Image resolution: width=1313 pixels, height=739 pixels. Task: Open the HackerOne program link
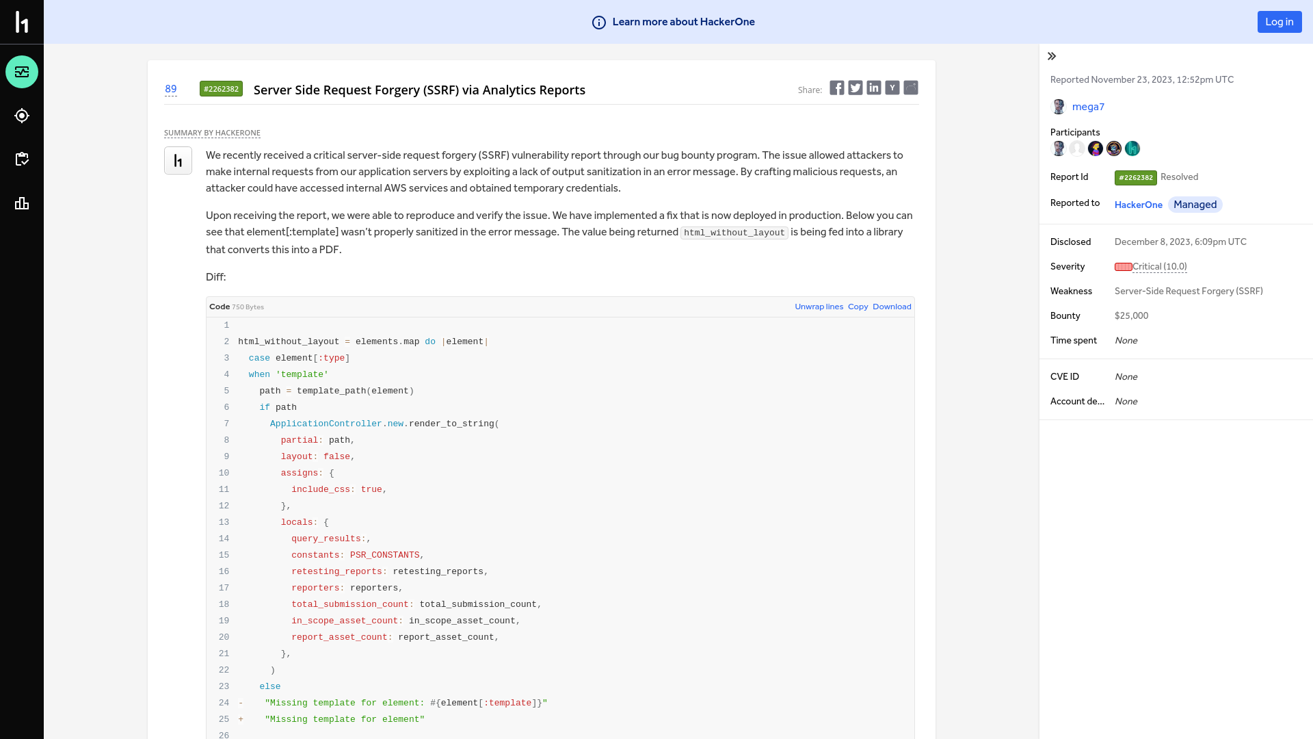(1139, 205)
